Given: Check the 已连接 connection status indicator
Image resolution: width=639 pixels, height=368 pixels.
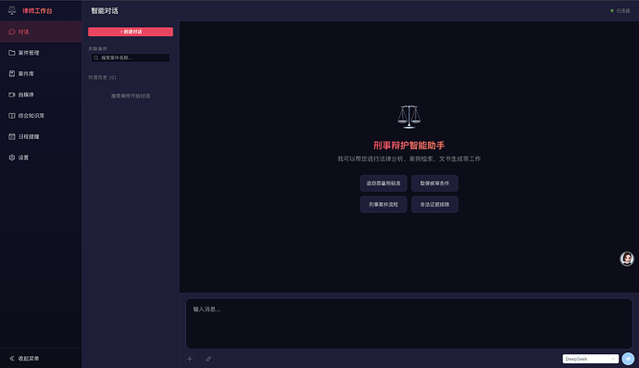Looking at the screenshot, I should coord(620,10).
